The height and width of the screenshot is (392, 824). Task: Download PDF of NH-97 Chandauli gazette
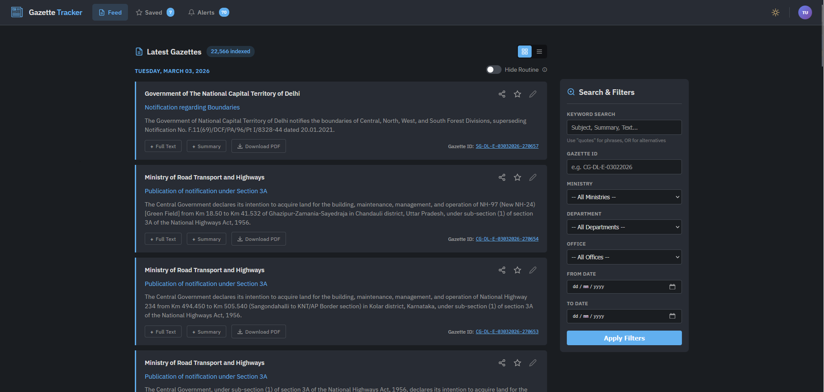[x=258, y=239]
